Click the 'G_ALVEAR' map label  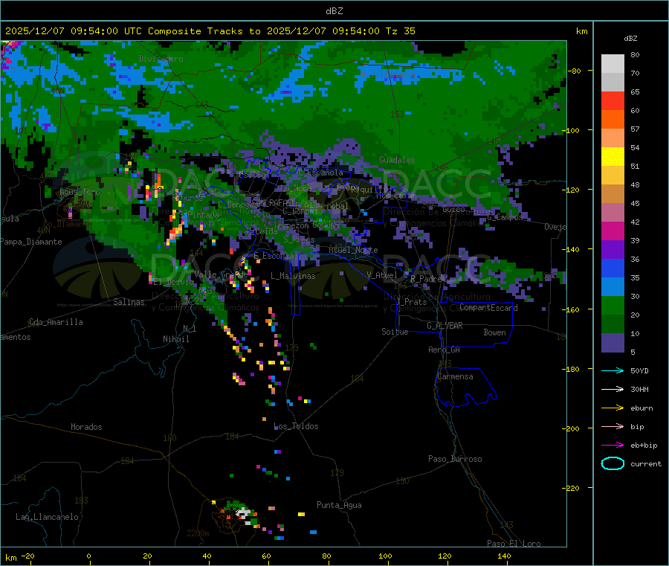445,326
